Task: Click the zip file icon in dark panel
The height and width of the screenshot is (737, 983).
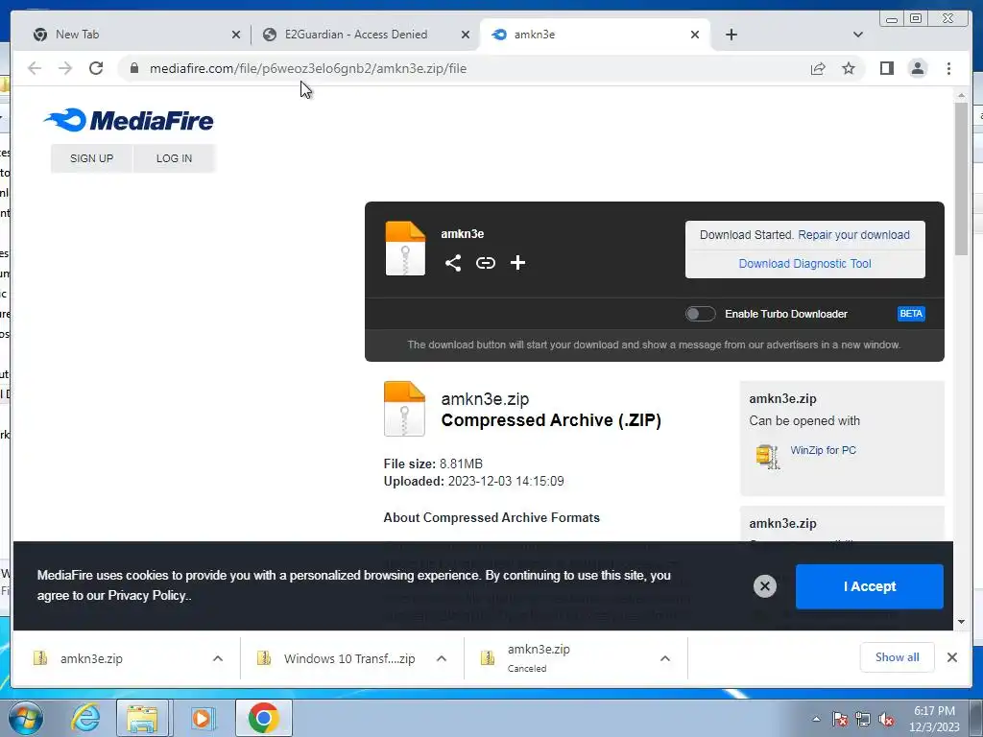Action: [x=405, y=249]
